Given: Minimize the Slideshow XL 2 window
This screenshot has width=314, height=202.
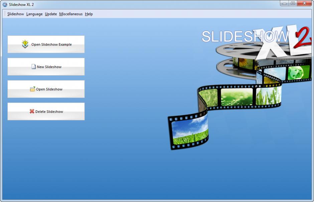Looking at the screenshot, I should pos(284,3).
